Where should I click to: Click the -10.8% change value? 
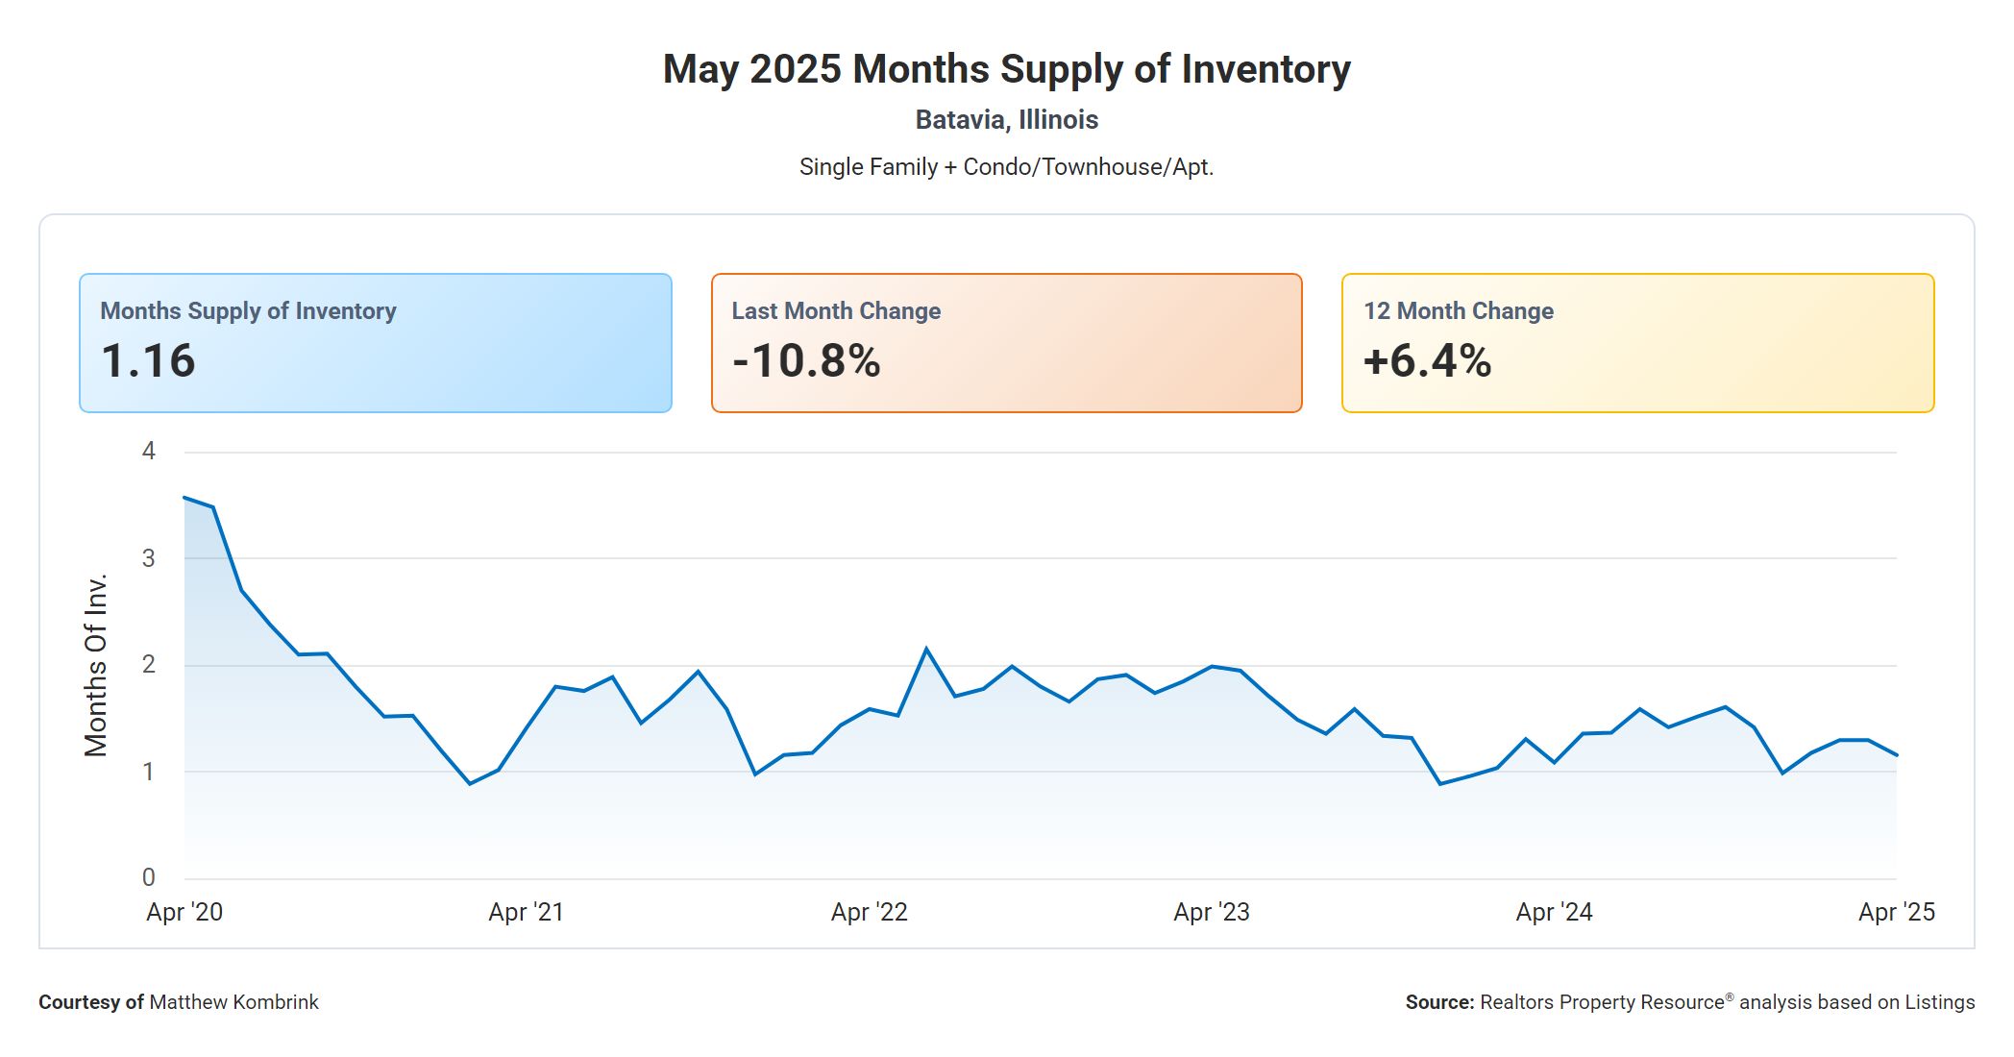pos(806,361)
